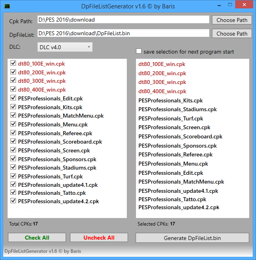Uncheck PESProfessionals_Edit.cpk checkbox
Viewport: 256px width, 260px height.
click(13, 98)
